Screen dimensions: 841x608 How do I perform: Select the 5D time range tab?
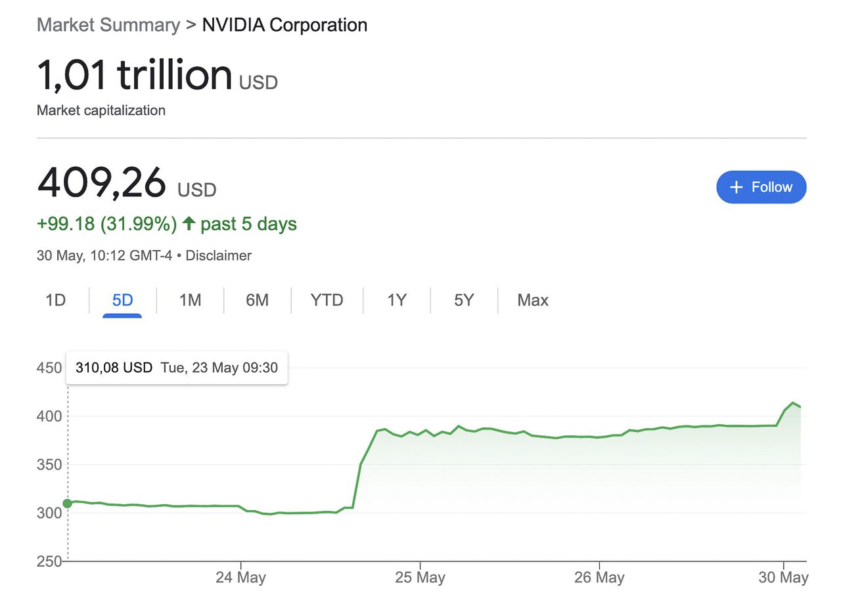click(x=122, y=300)
